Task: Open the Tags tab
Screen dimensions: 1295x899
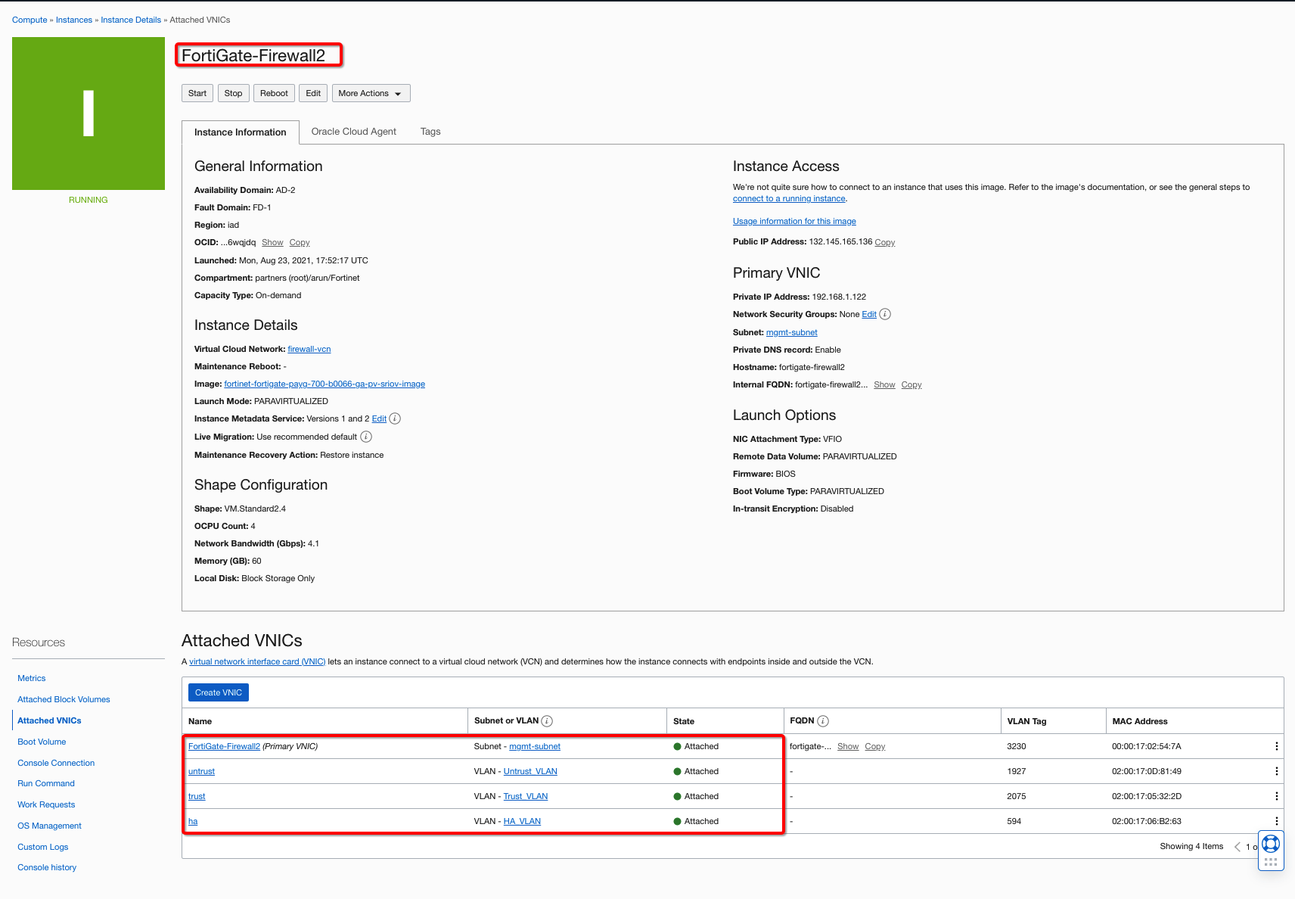Action: [x=430, y=132]
